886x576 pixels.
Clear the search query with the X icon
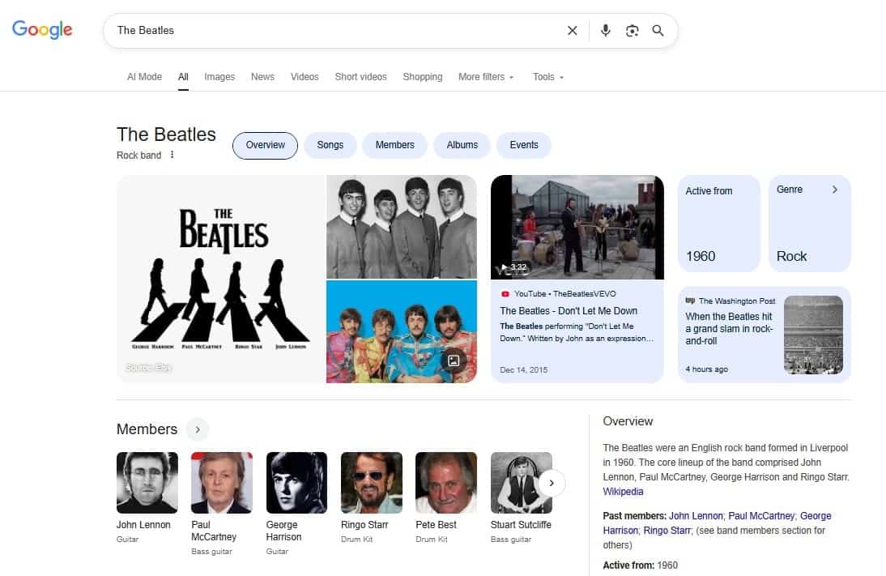pyautogui.click(x=572, y=30)
